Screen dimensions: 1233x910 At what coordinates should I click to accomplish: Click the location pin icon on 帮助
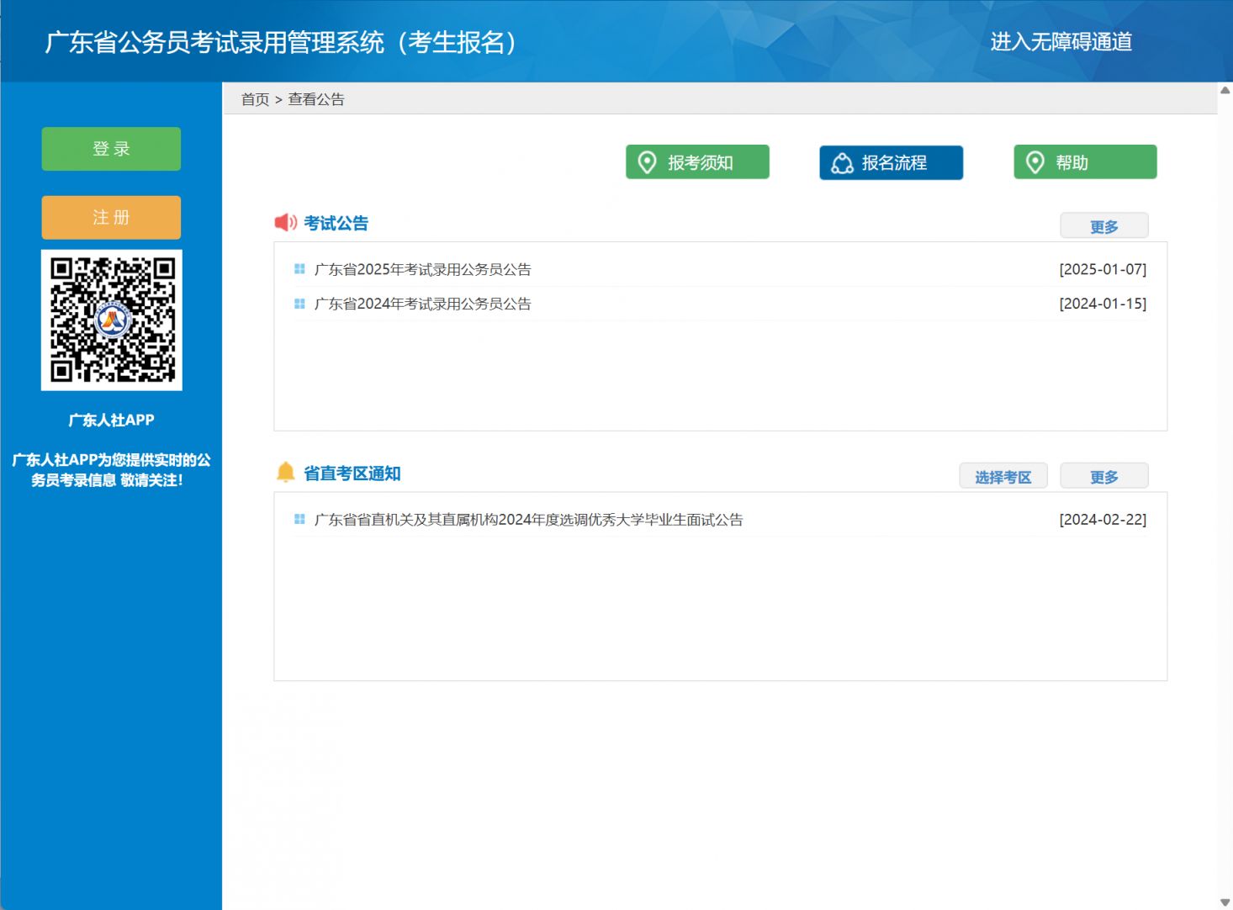[1035, 162]
